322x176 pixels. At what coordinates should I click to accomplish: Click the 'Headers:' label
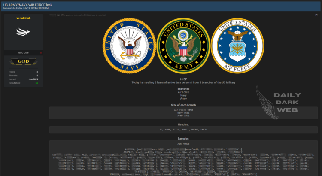coord(183,124)
